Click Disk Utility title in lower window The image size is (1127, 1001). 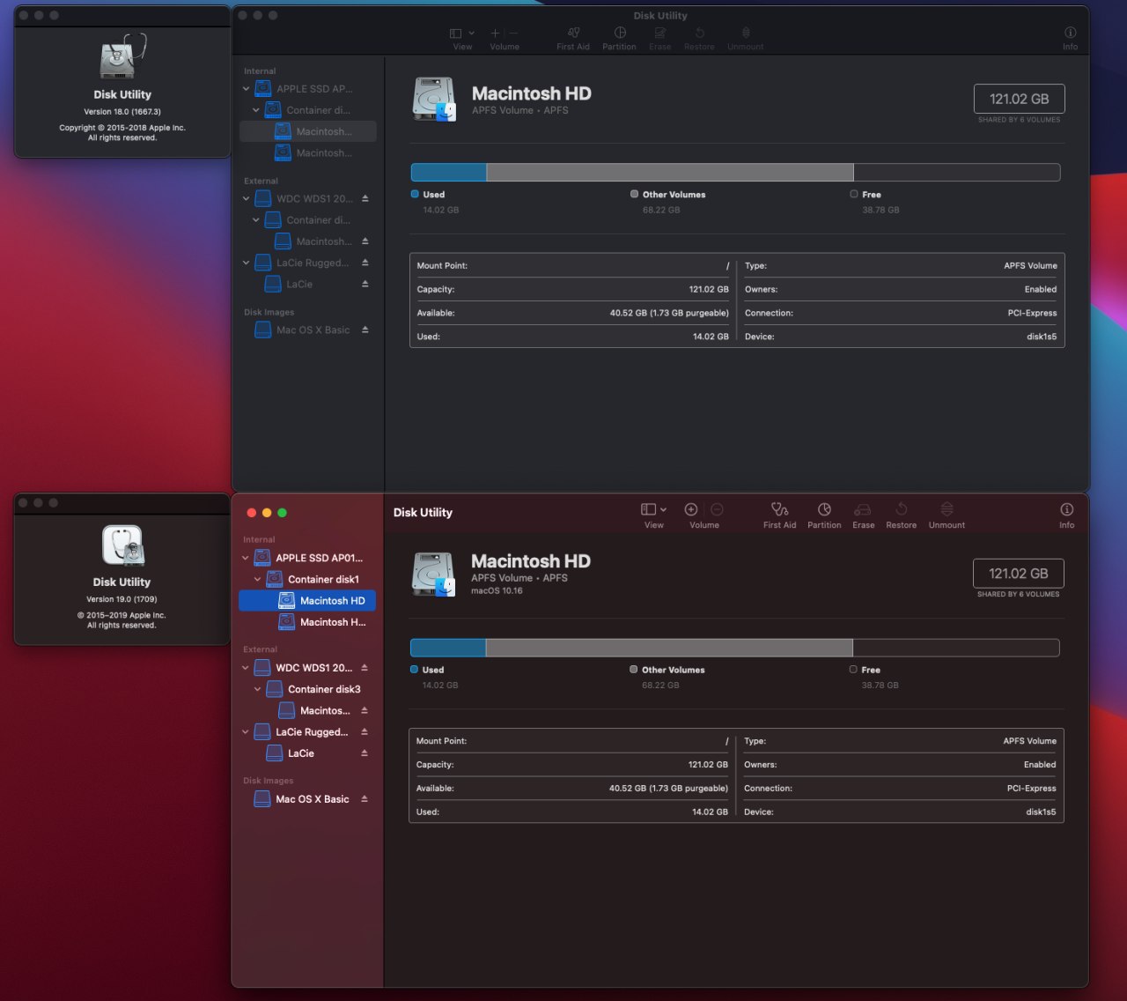[x=423, y=512]
